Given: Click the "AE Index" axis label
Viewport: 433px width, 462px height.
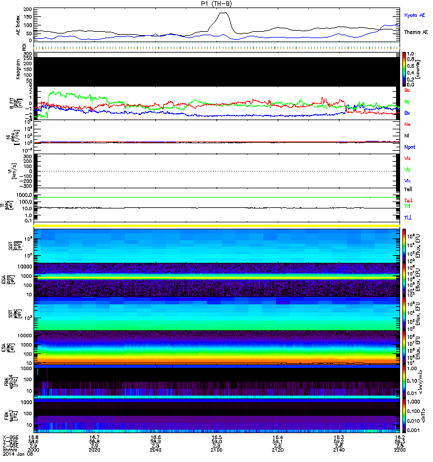Looking at the screenshot, I should click(18, 25).
